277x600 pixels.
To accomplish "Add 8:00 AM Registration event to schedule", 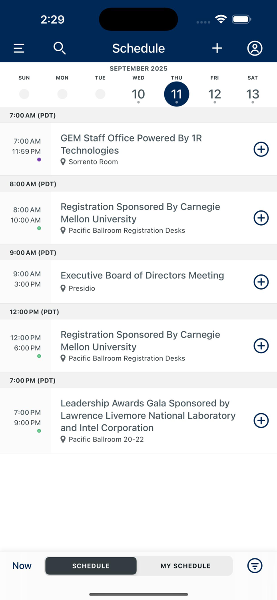I will 261,218.
